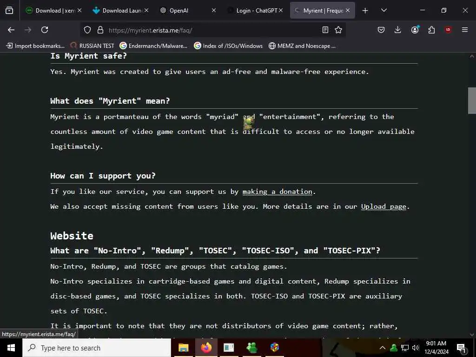The height and width of the screenshot is (357, 476).
Task: Open the Extensions panel
Action: click(x=431, y=30)
